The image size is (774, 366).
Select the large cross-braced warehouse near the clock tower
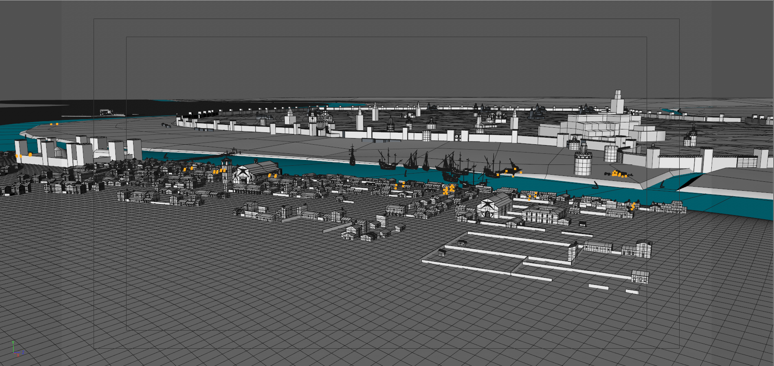257,172
